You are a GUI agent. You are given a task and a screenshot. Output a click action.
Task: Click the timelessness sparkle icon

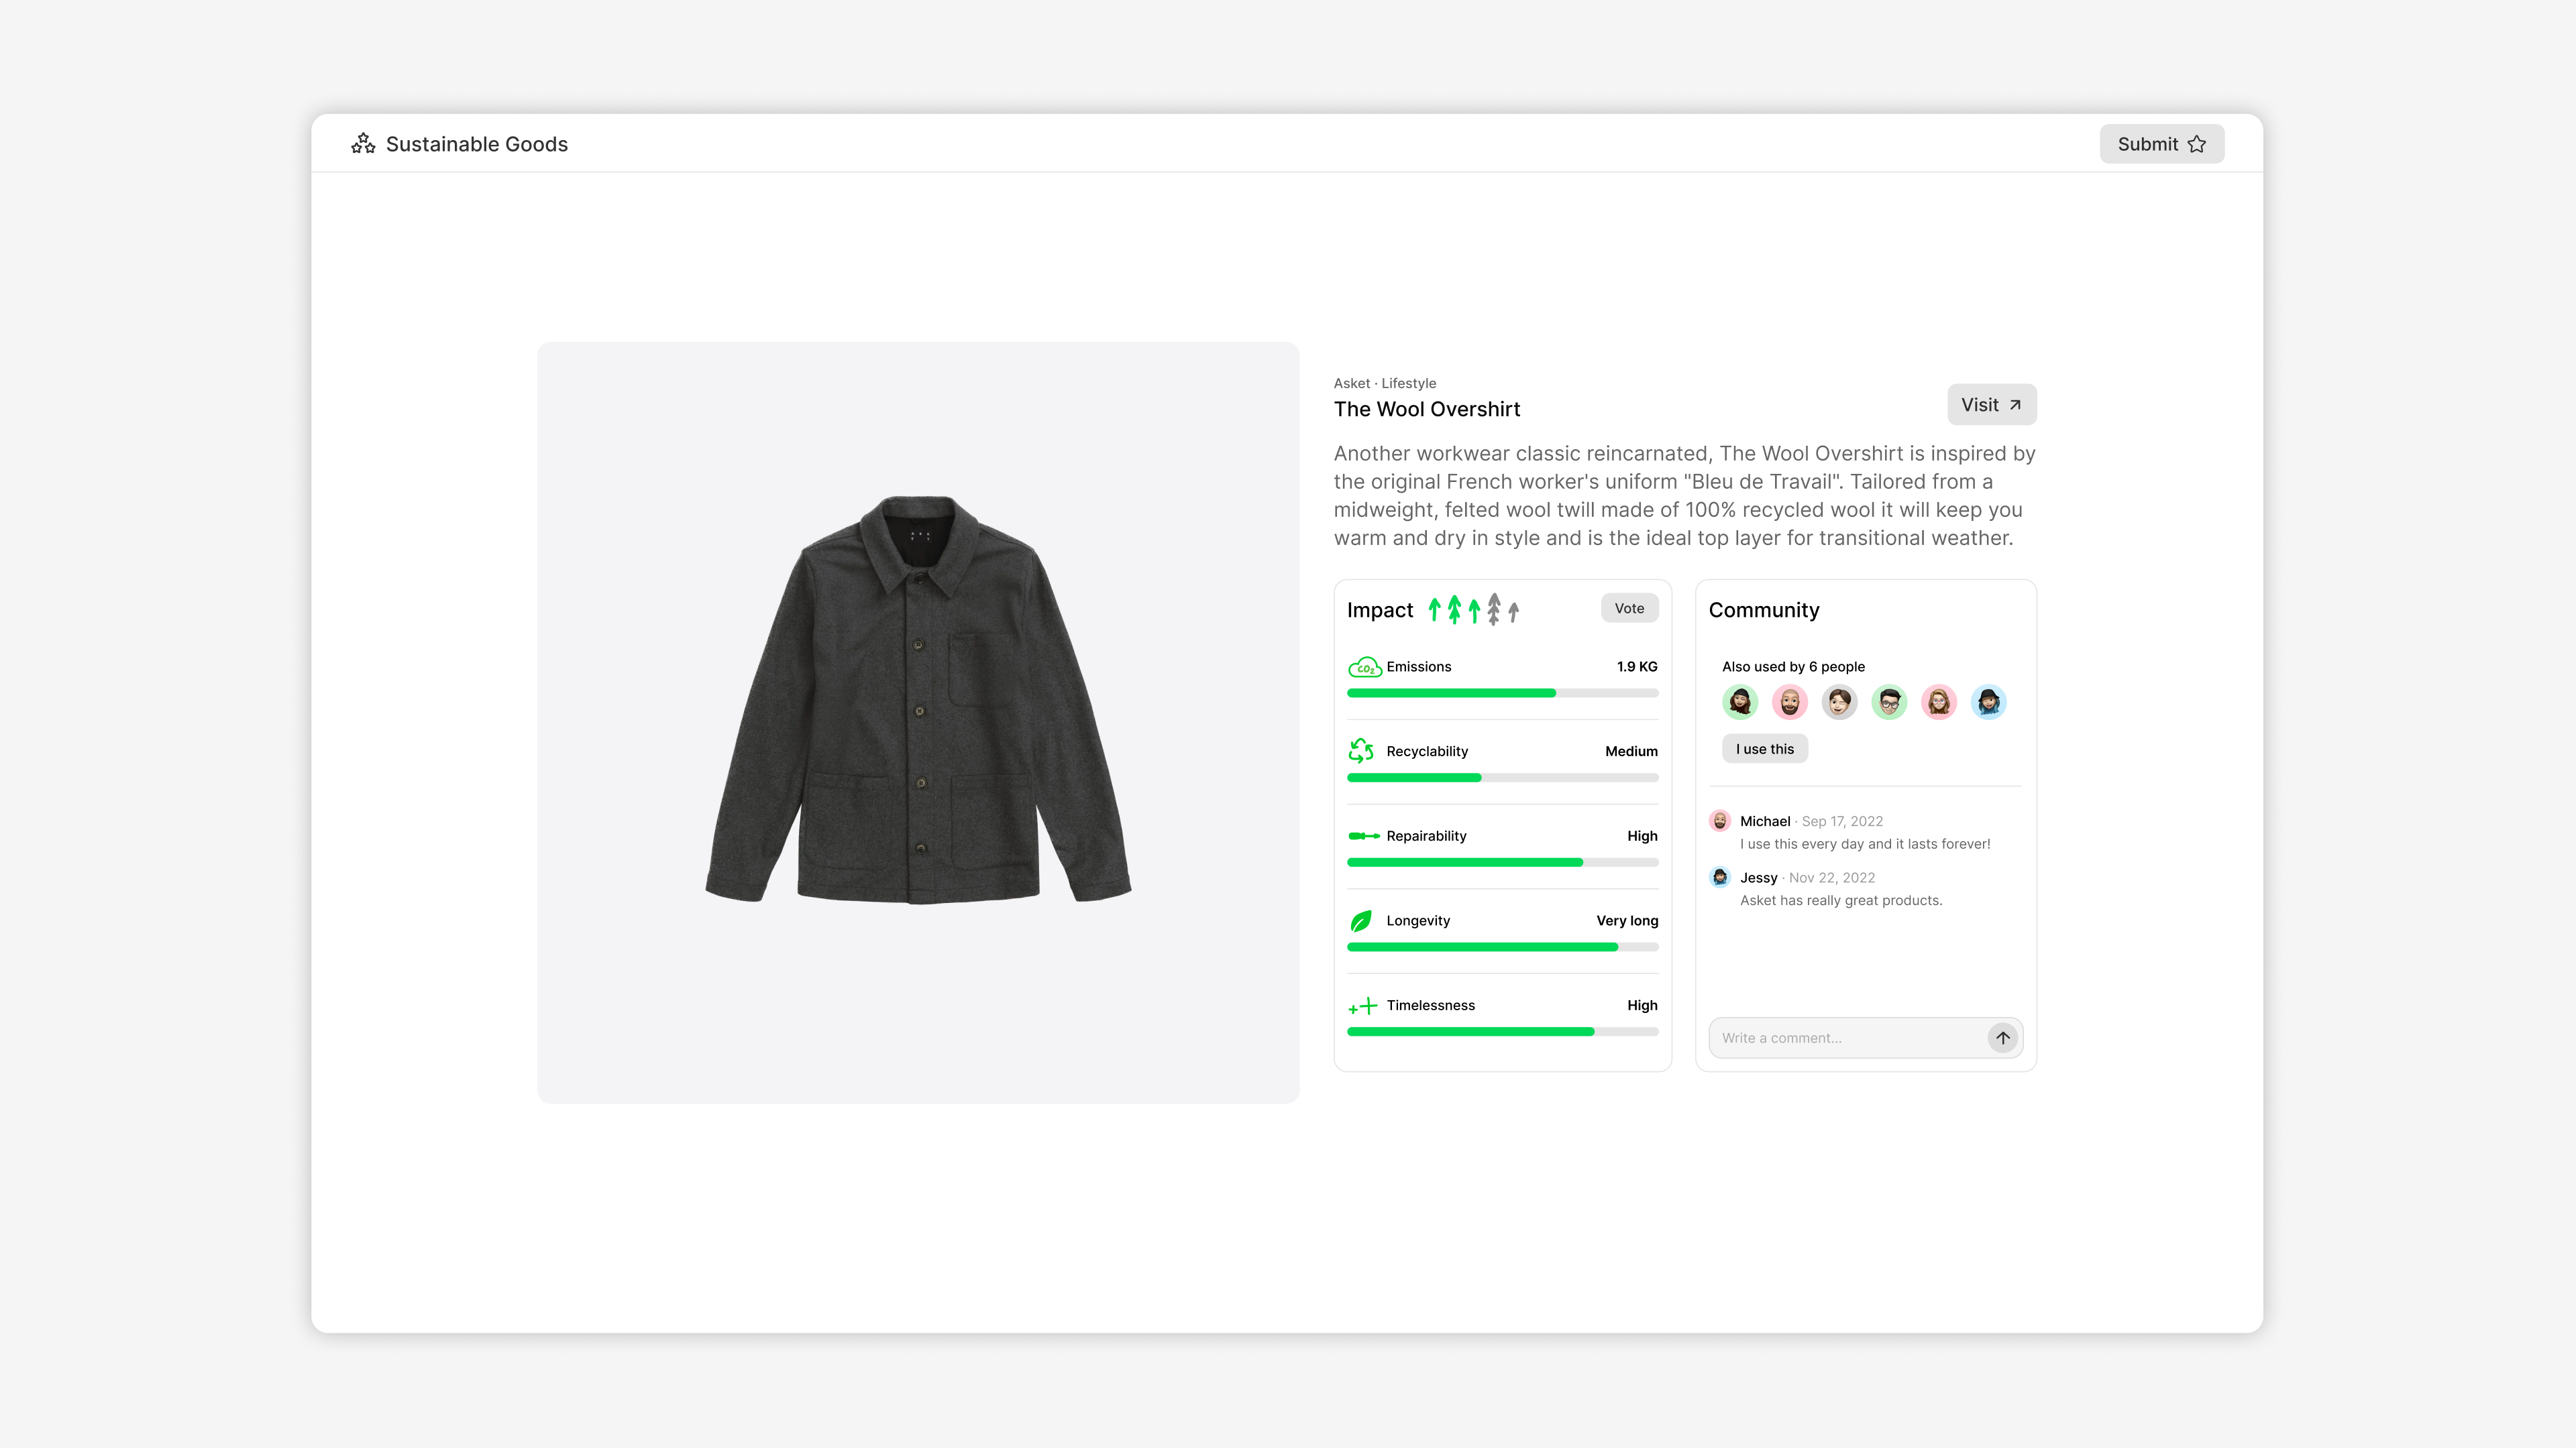click(1362, 1006)
